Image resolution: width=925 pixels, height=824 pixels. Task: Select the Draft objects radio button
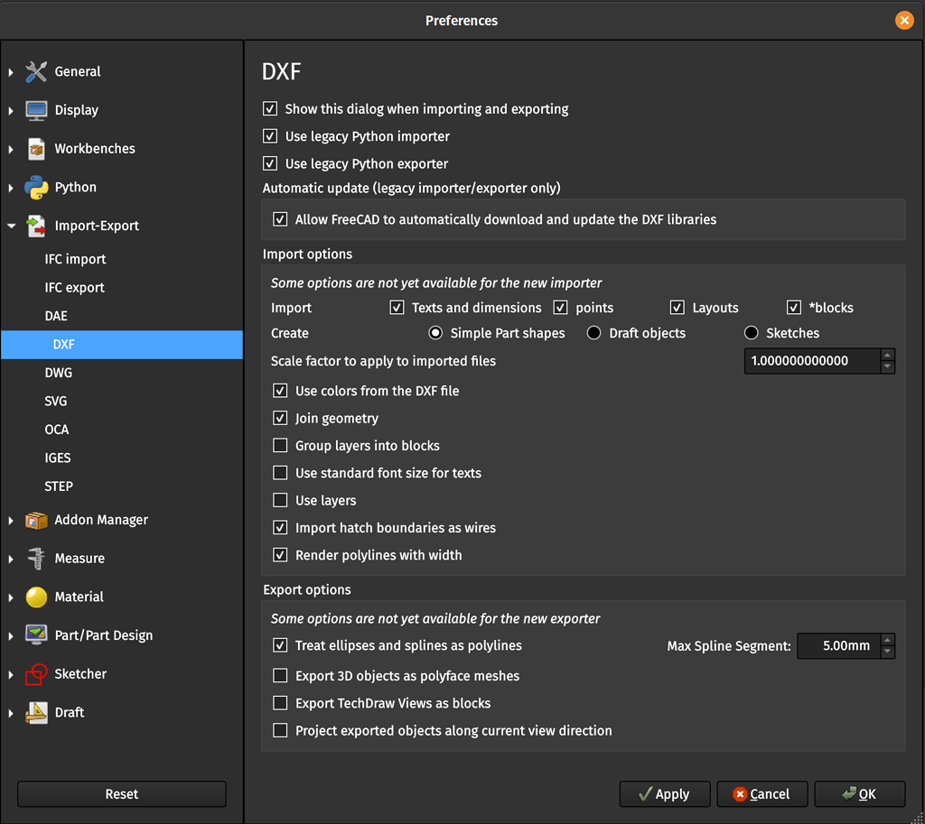point(593,333)
